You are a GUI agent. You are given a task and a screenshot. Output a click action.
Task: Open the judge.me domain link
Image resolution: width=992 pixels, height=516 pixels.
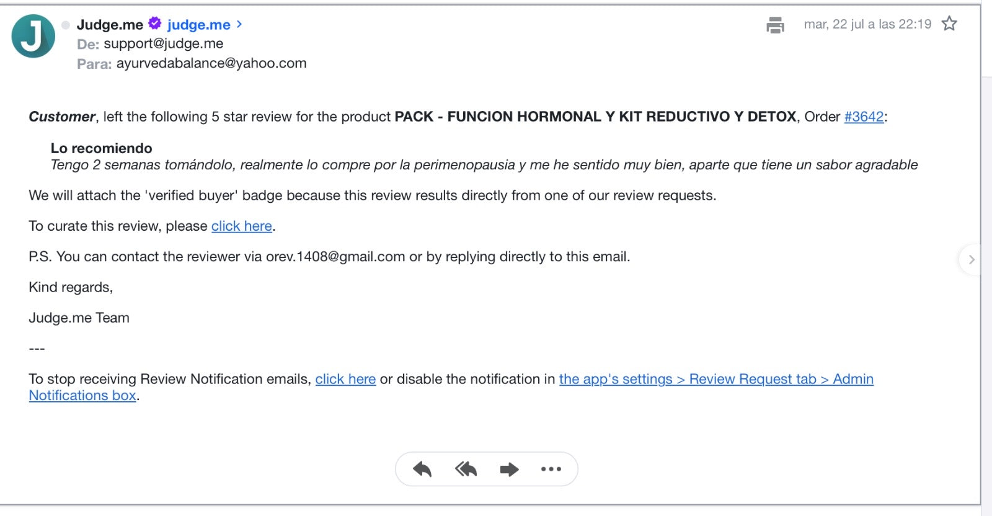[x=198, y=25]
